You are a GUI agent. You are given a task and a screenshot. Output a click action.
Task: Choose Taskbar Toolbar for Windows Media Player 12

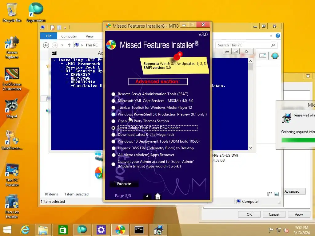(x=113, y=108)
